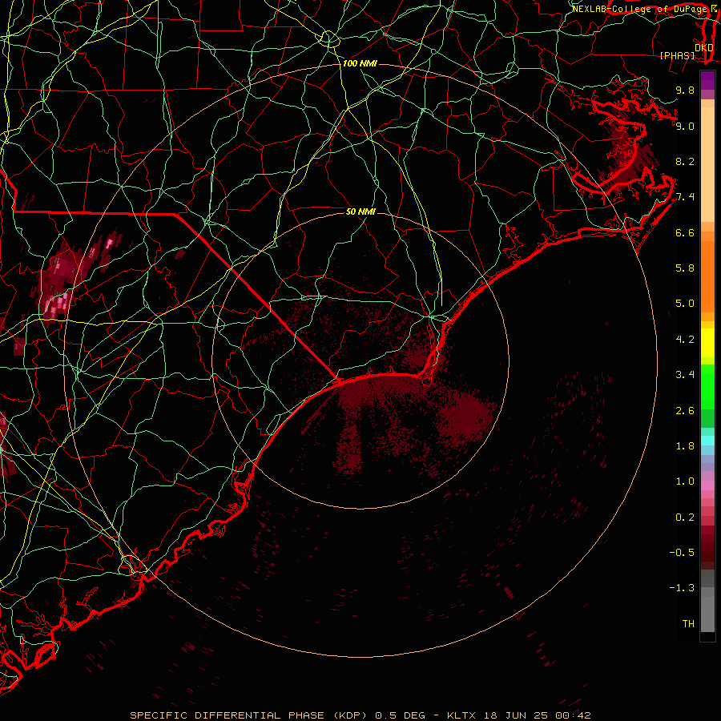Click the 7.4 value on the color scale
721x721 pixels.
coord(685,197)
